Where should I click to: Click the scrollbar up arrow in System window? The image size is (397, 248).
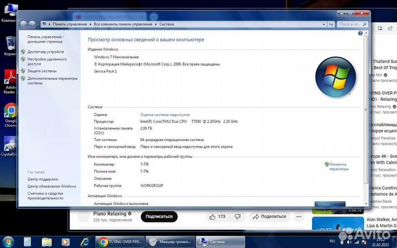tap(366, 34)
